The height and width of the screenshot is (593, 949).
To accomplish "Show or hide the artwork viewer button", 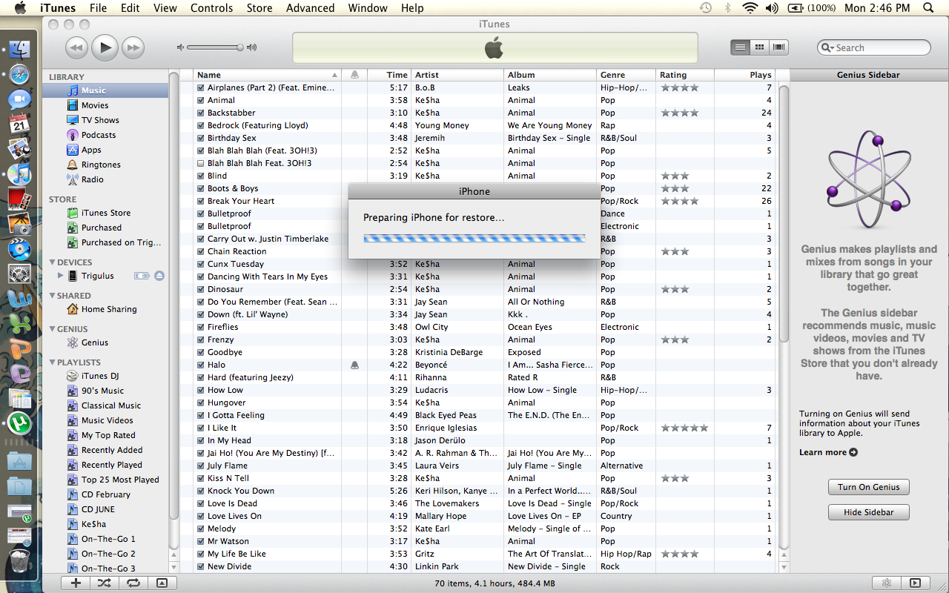I will point(162,583).
